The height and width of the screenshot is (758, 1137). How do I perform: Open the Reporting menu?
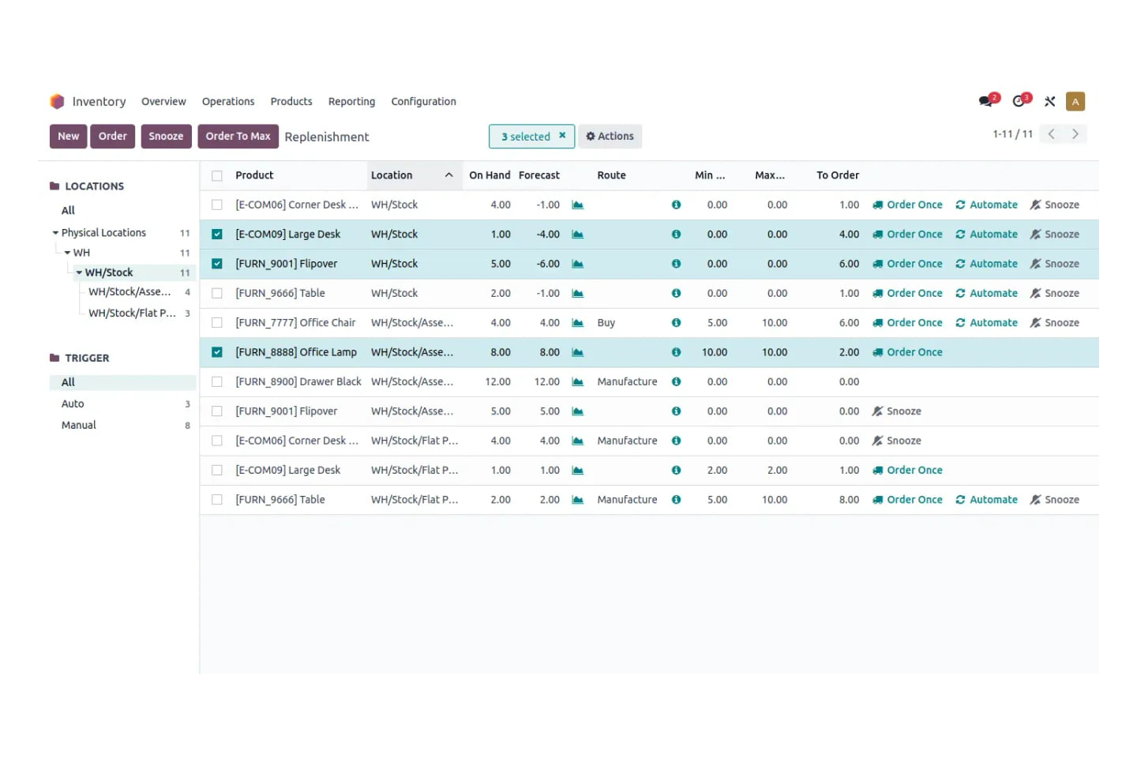pyautogui.click(x=351, y=101)
